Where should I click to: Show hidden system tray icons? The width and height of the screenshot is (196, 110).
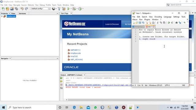(x=168, y=108)
